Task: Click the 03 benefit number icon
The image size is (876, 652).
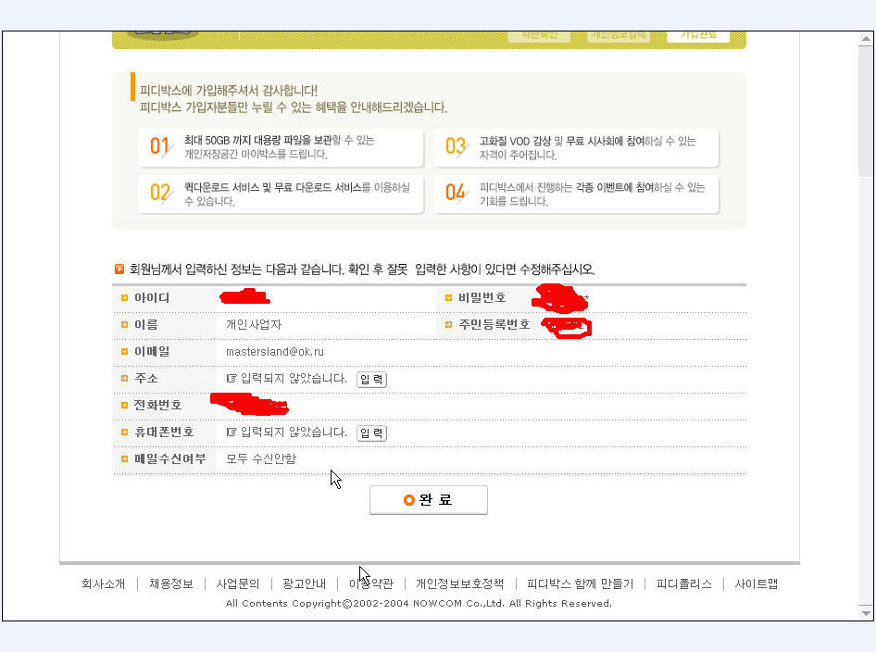Action: tap(456, 146)
